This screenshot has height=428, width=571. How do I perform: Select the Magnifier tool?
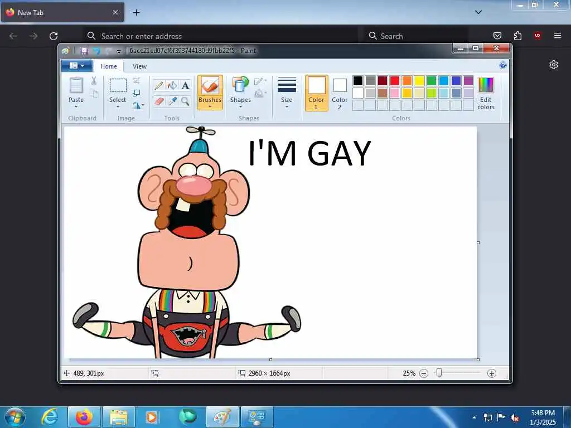pyautogui.click(x=185, y=101)
